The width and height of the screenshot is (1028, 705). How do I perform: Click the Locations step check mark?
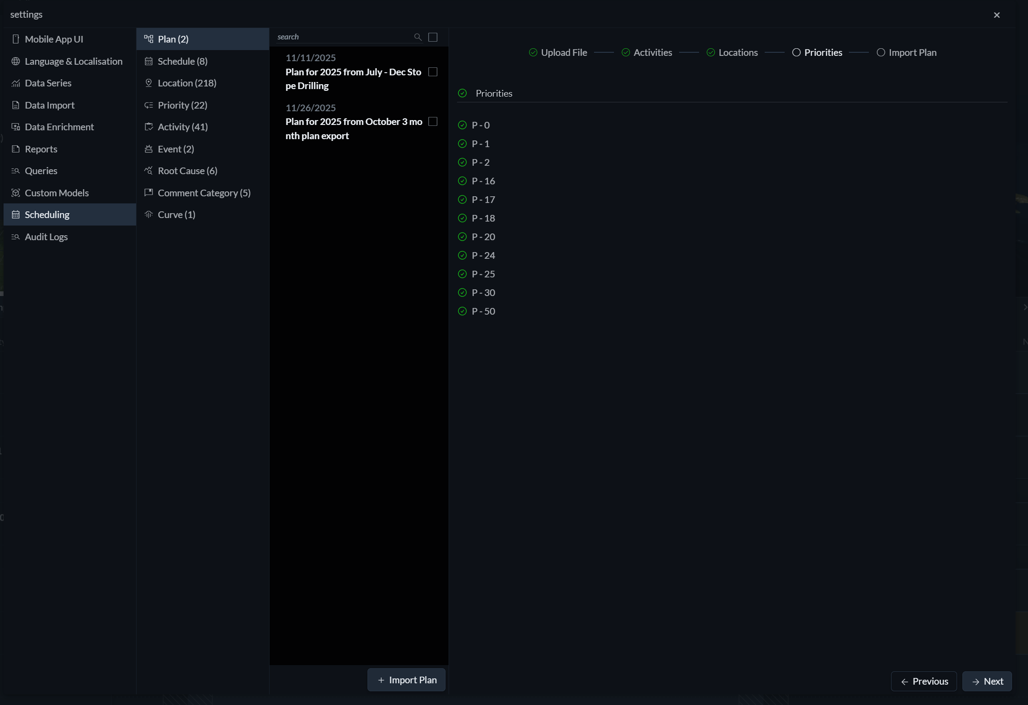(711, 52)
